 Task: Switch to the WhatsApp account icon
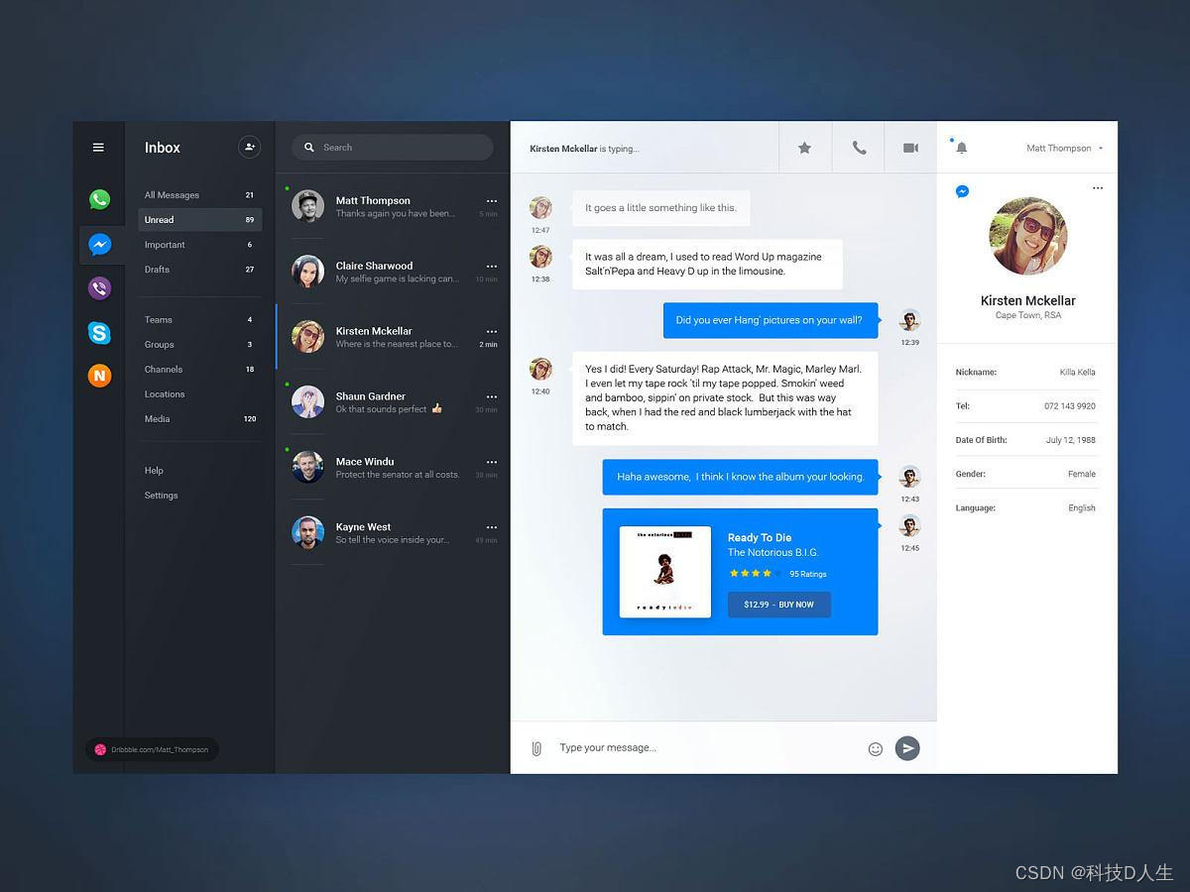[99, 199]
